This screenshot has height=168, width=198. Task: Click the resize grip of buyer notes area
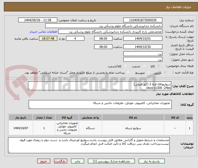point(9,152)
